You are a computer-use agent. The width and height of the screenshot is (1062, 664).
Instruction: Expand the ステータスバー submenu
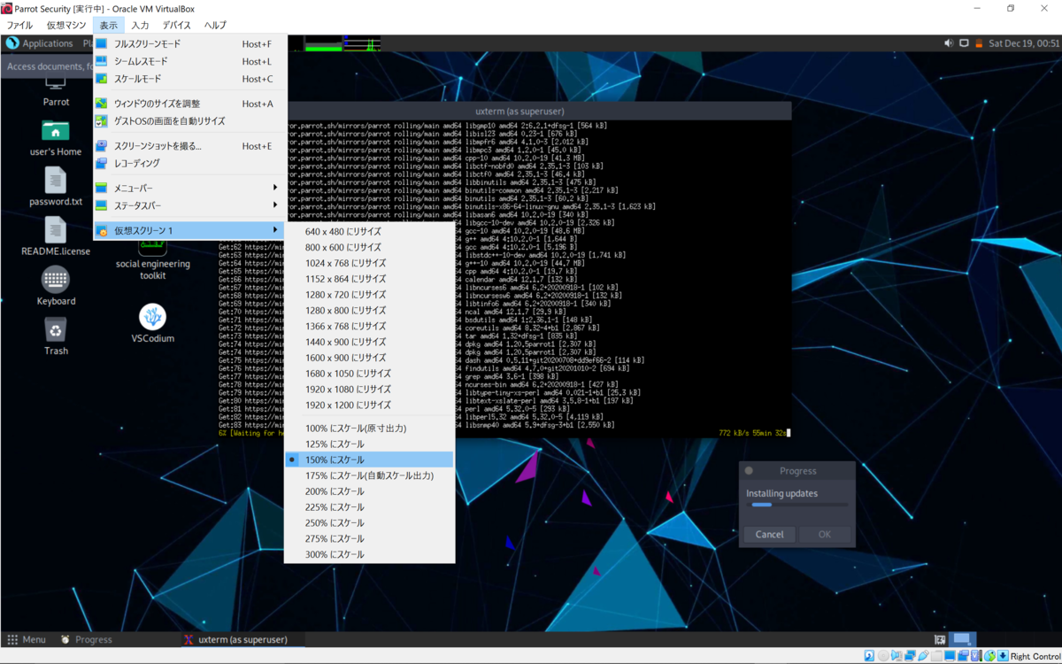189,205
